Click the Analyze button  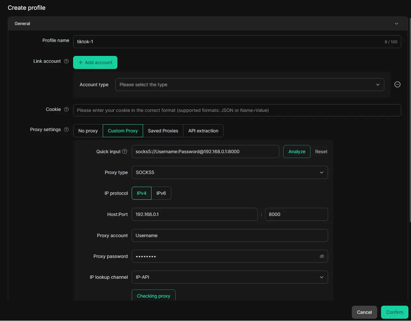[x=297, y=152]
